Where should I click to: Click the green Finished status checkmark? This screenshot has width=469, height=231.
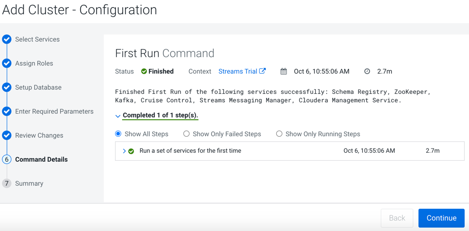pyautogui.click(x=144, y=72)
